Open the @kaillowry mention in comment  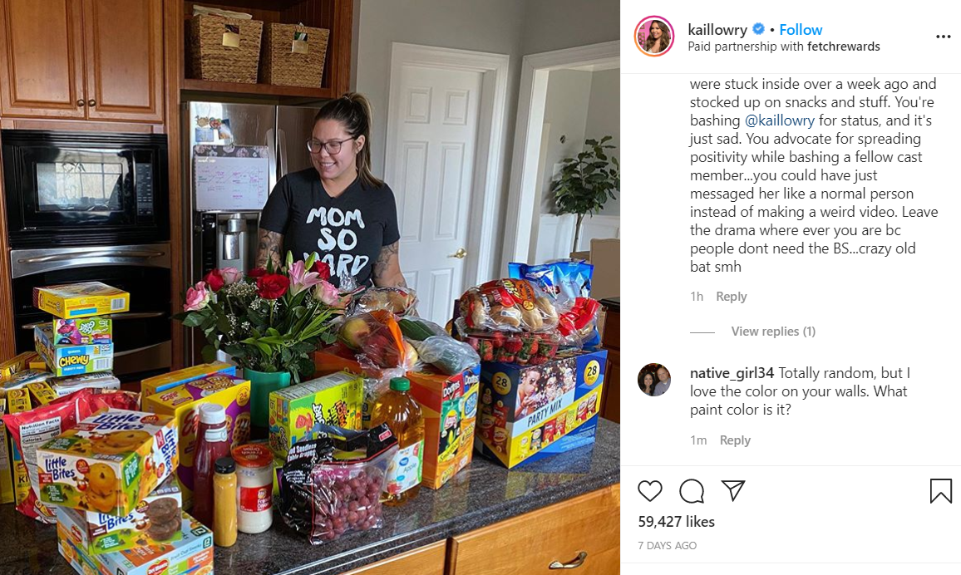pyautogui.click(x=780, y=120)
